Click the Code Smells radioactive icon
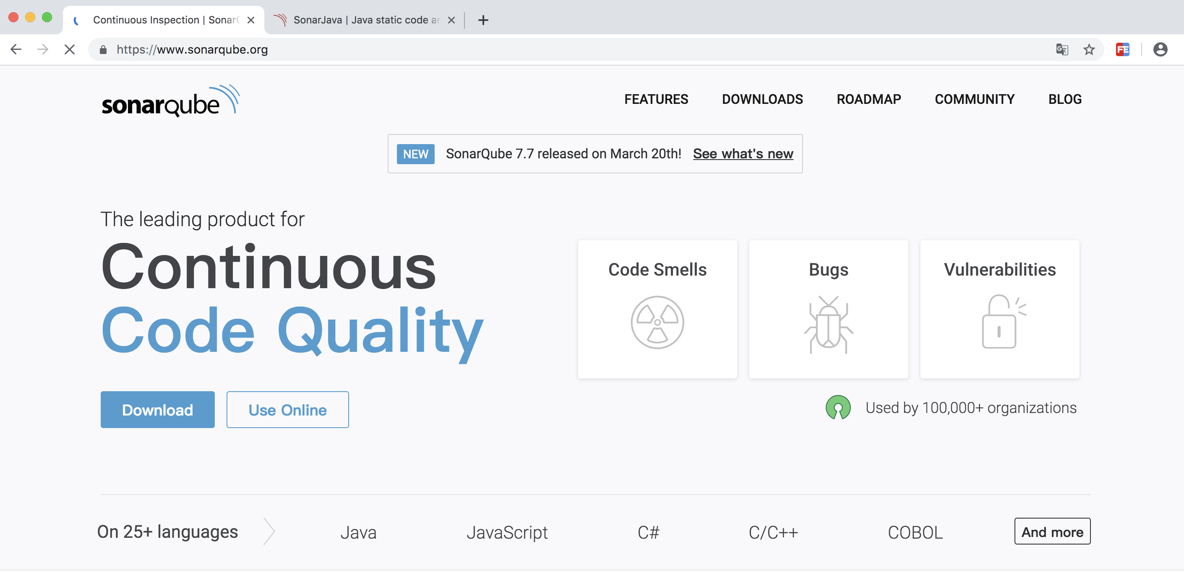 657,323
